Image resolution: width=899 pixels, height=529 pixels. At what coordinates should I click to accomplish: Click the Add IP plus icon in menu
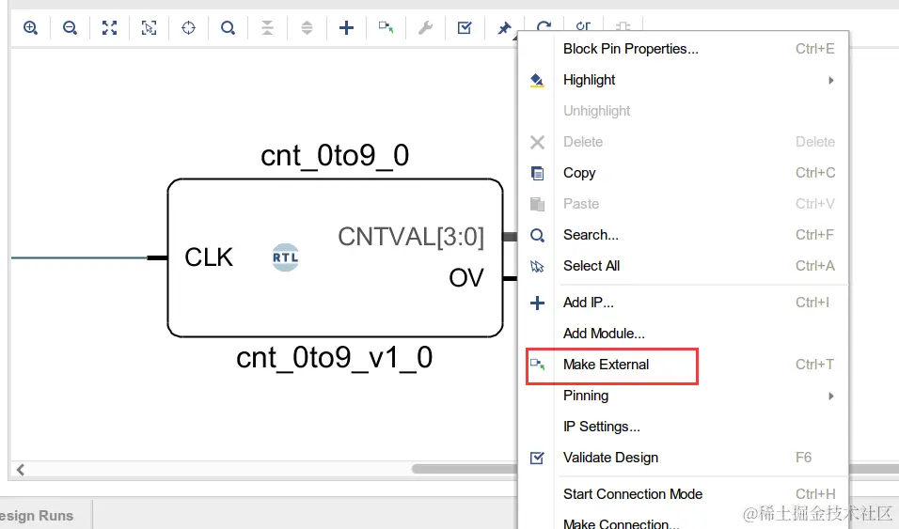click(x=537, y=303)
